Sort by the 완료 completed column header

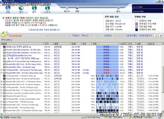76,44
